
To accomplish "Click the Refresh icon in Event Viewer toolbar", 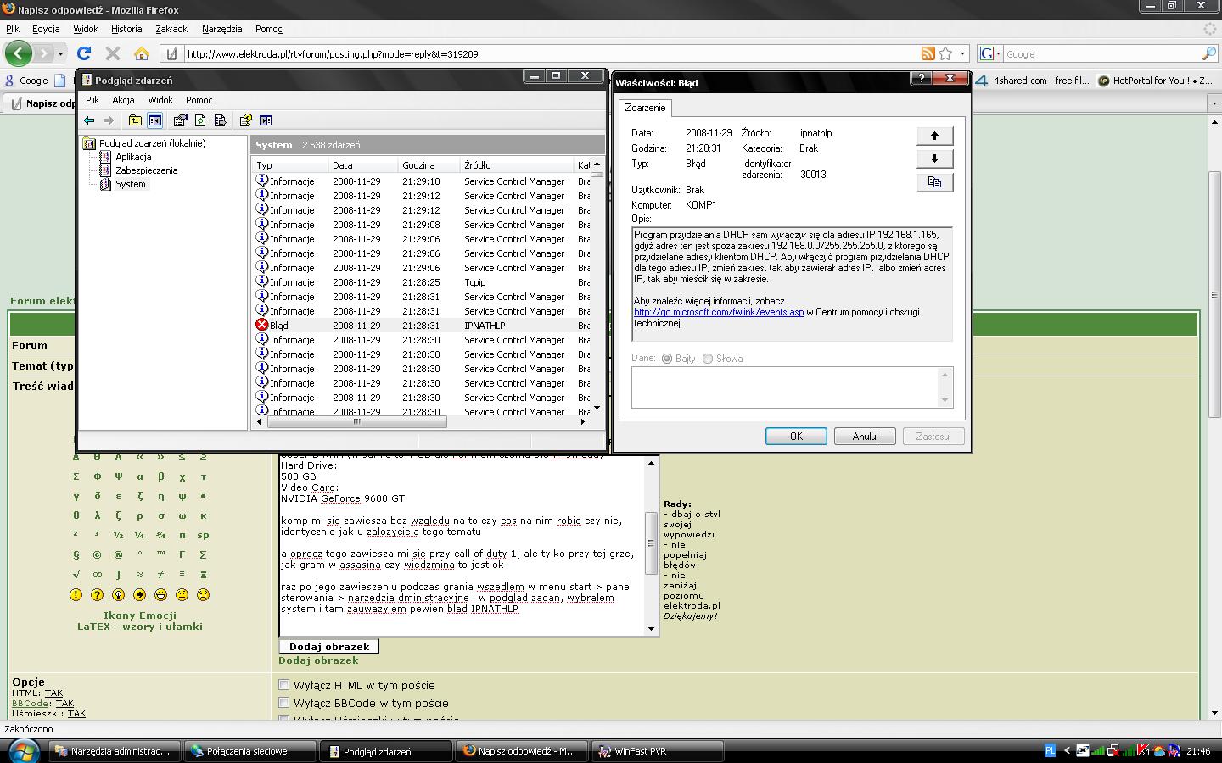I will pos(200,120).
